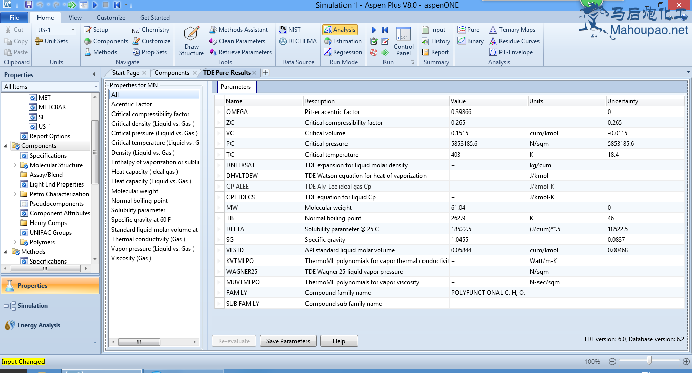
Task: Switch to the View ribbon tab
Action: click(x=75, y=18)
